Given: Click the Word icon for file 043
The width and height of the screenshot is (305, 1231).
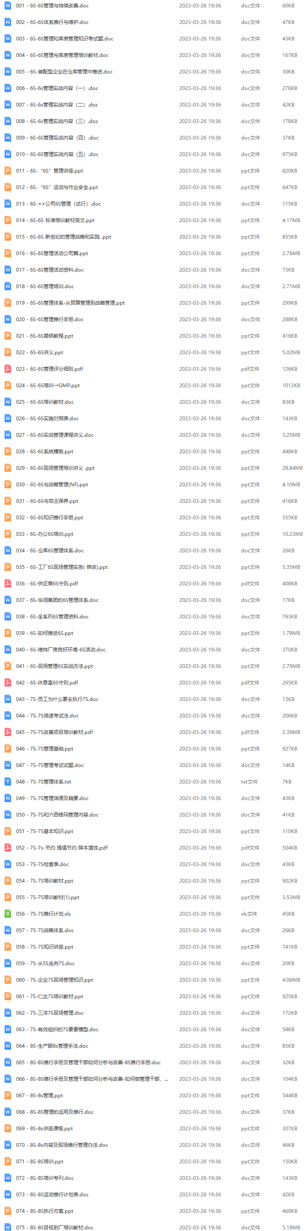Looking at the screenshot, I should coord(8,699).
